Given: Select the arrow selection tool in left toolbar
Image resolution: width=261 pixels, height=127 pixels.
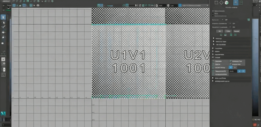Looking at the screenshot, I should click(4, 17).
